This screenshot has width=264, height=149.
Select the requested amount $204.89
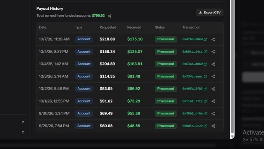coord(107,64)
